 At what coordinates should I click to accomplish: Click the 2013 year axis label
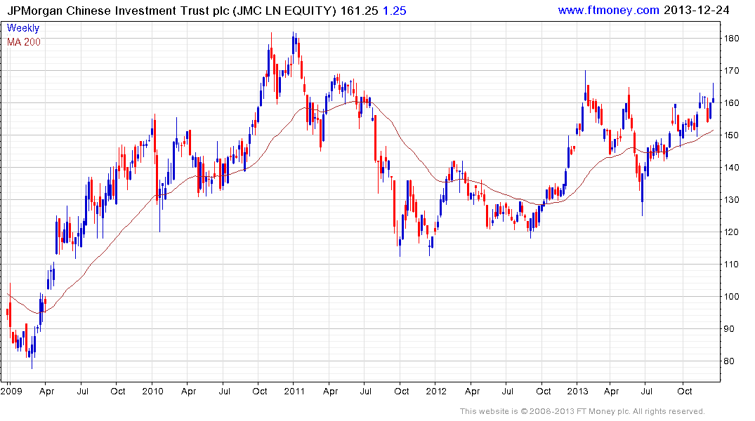[577, 391]
